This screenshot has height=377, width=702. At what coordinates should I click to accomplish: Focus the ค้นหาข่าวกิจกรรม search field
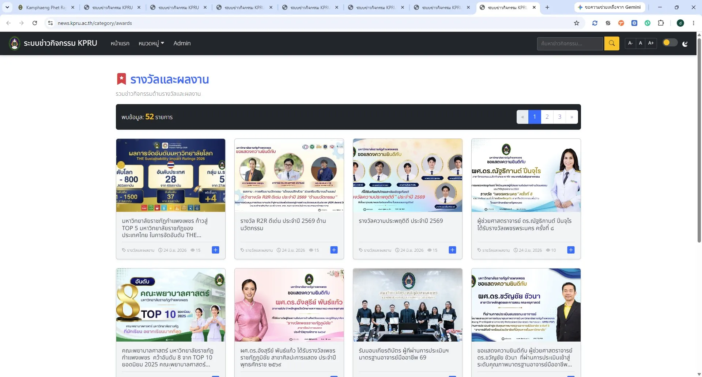tap(570, 43)
